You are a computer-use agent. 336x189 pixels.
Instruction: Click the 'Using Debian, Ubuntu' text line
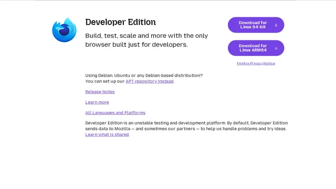pyautogui.click(x=144, y=76)
